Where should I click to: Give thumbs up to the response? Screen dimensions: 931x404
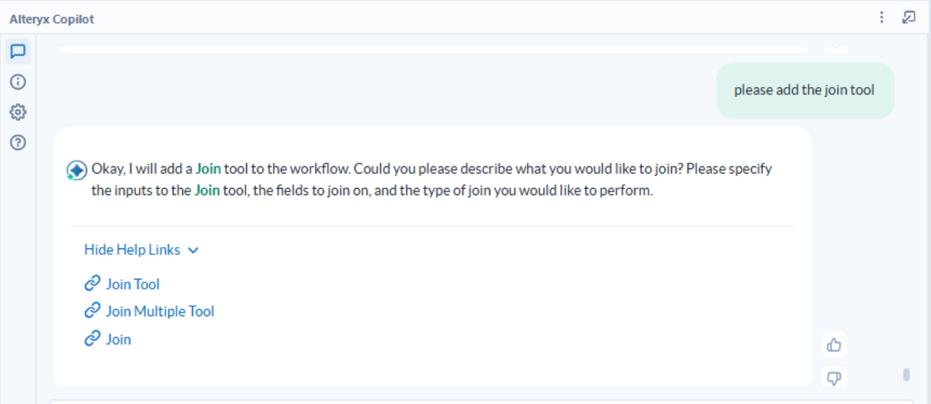(835, 345)
